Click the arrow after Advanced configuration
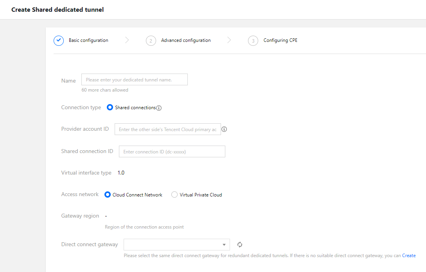Screen dimensions: 426x272 pos(229,40)
